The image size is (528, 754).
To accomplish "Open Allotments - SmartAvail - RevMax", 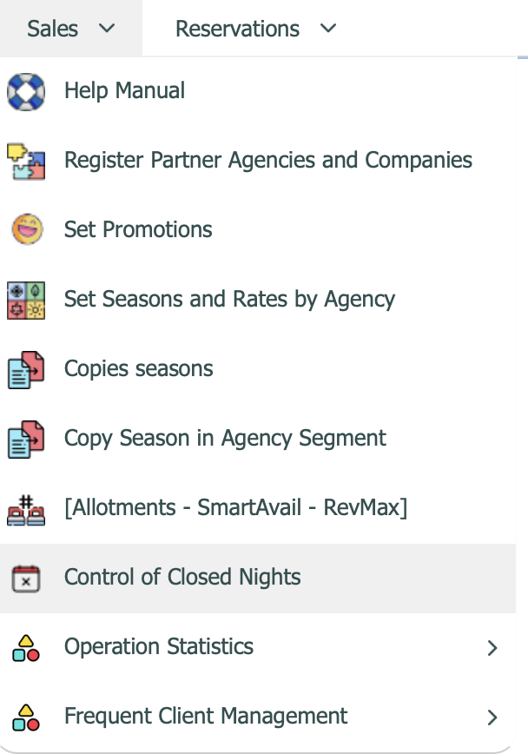I will (x=235, y=508).
